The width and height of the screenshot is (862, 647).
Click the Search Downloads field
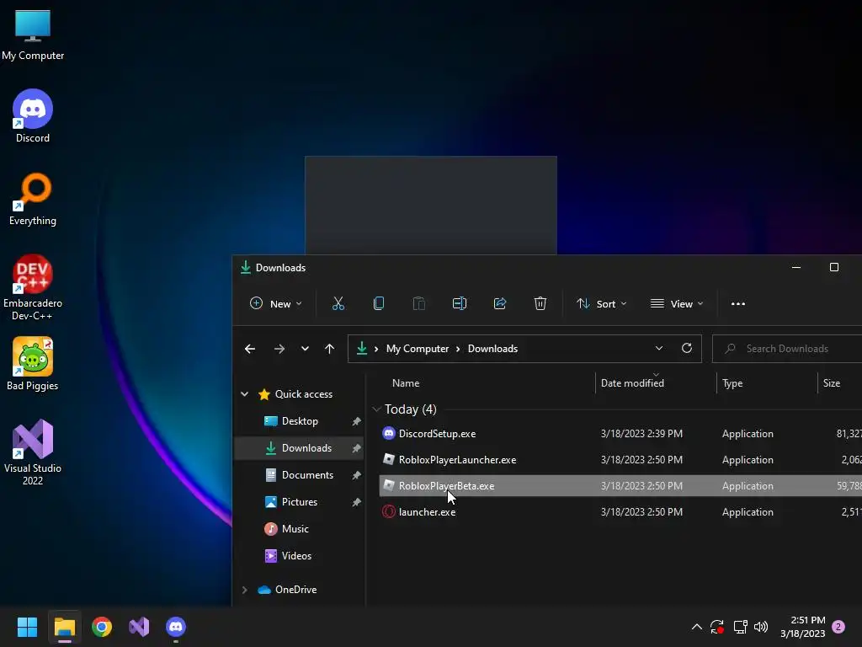pos(787,349)
